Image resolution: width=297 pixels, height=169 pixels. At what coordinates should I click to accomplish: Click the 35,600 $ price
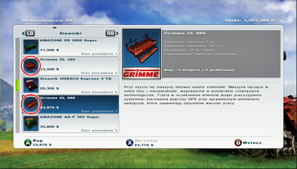click(x=50, y=127)
